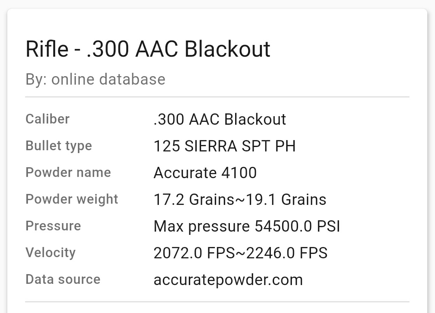The height and width of the screenshot is (313, 435).
Task: Click the Powder name label
Action: click(x=68, y=172)
